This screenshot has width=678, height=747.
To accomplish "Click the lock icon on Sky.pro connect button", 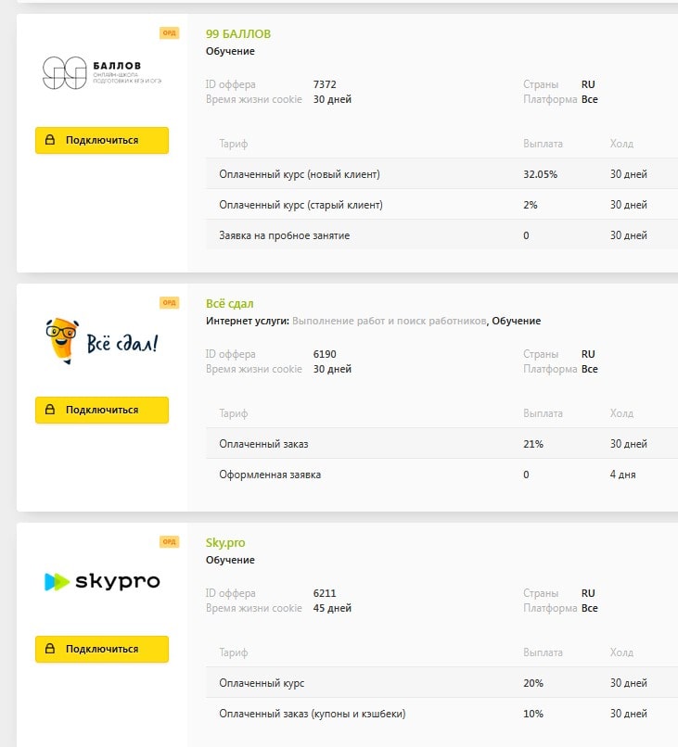I will 50,649.
